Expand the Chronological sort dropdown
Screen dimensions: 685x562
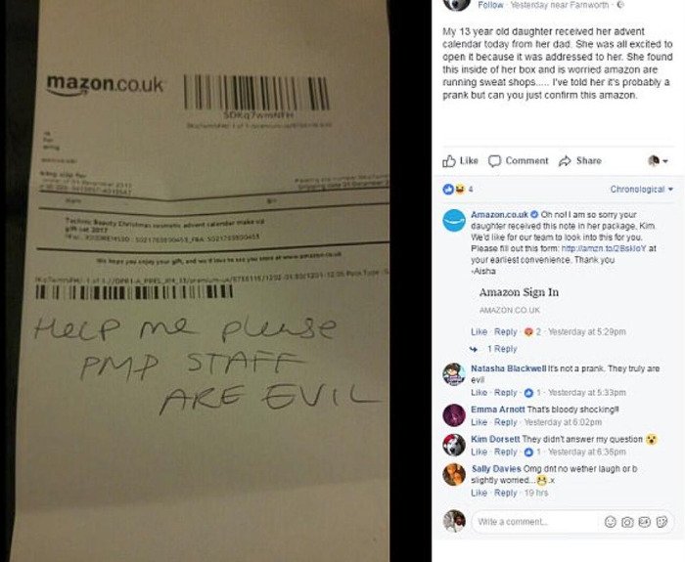pos(641,189)
